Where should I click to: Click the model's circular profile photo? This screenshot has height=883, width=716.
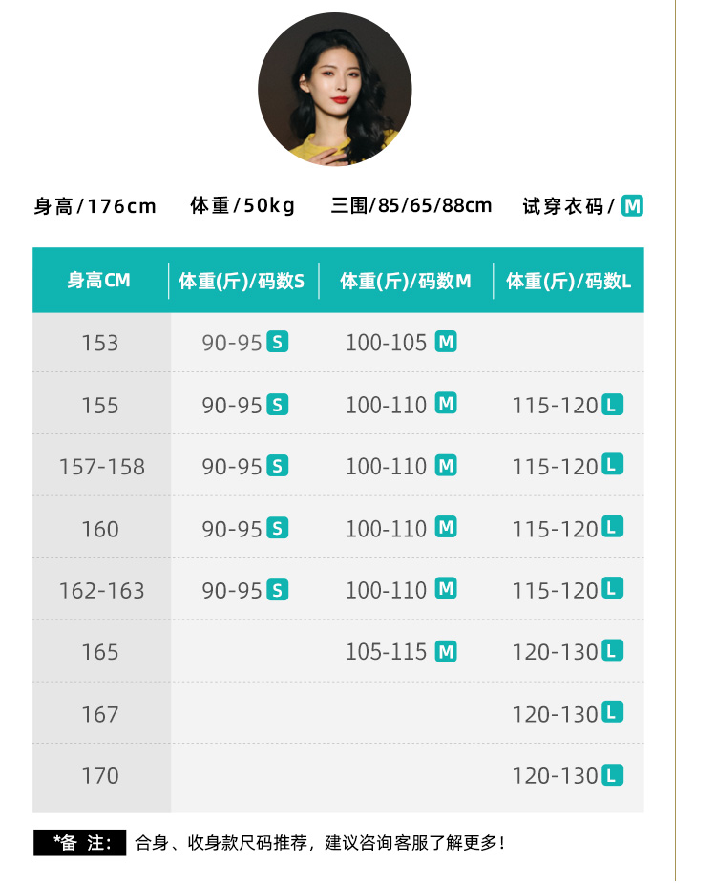(x=334, y=89)
